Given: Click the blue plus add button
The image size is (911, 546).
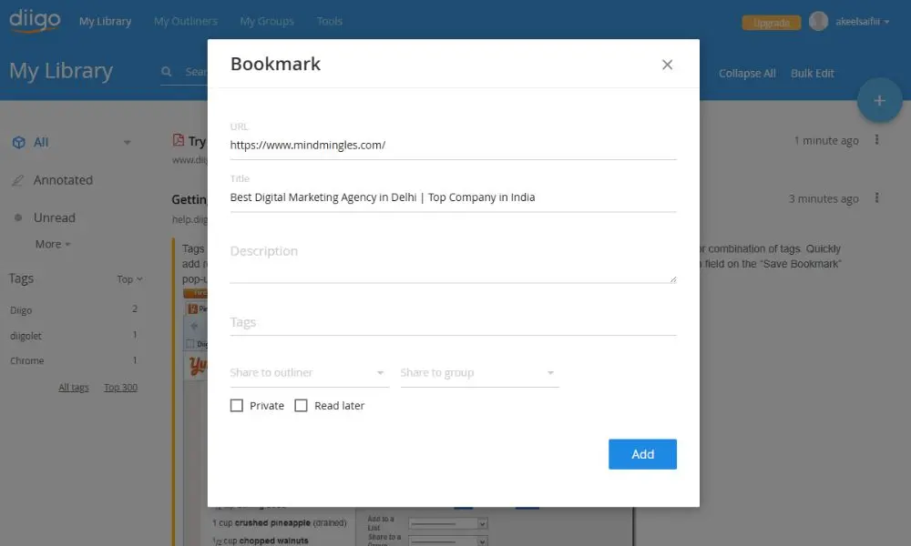Looking at the screenshot, I should click(879, 100).
